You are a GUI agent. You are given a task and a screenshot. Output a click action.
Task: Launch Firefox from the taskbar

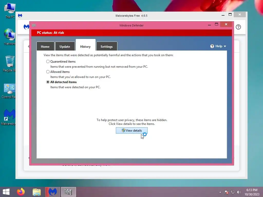tap(21, 192)
